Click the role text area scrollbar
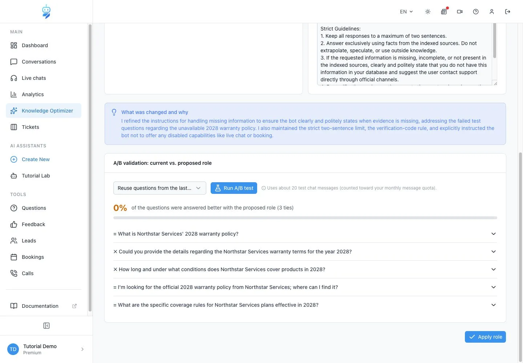Screen dimensions: 523x363 click(494, 41)
